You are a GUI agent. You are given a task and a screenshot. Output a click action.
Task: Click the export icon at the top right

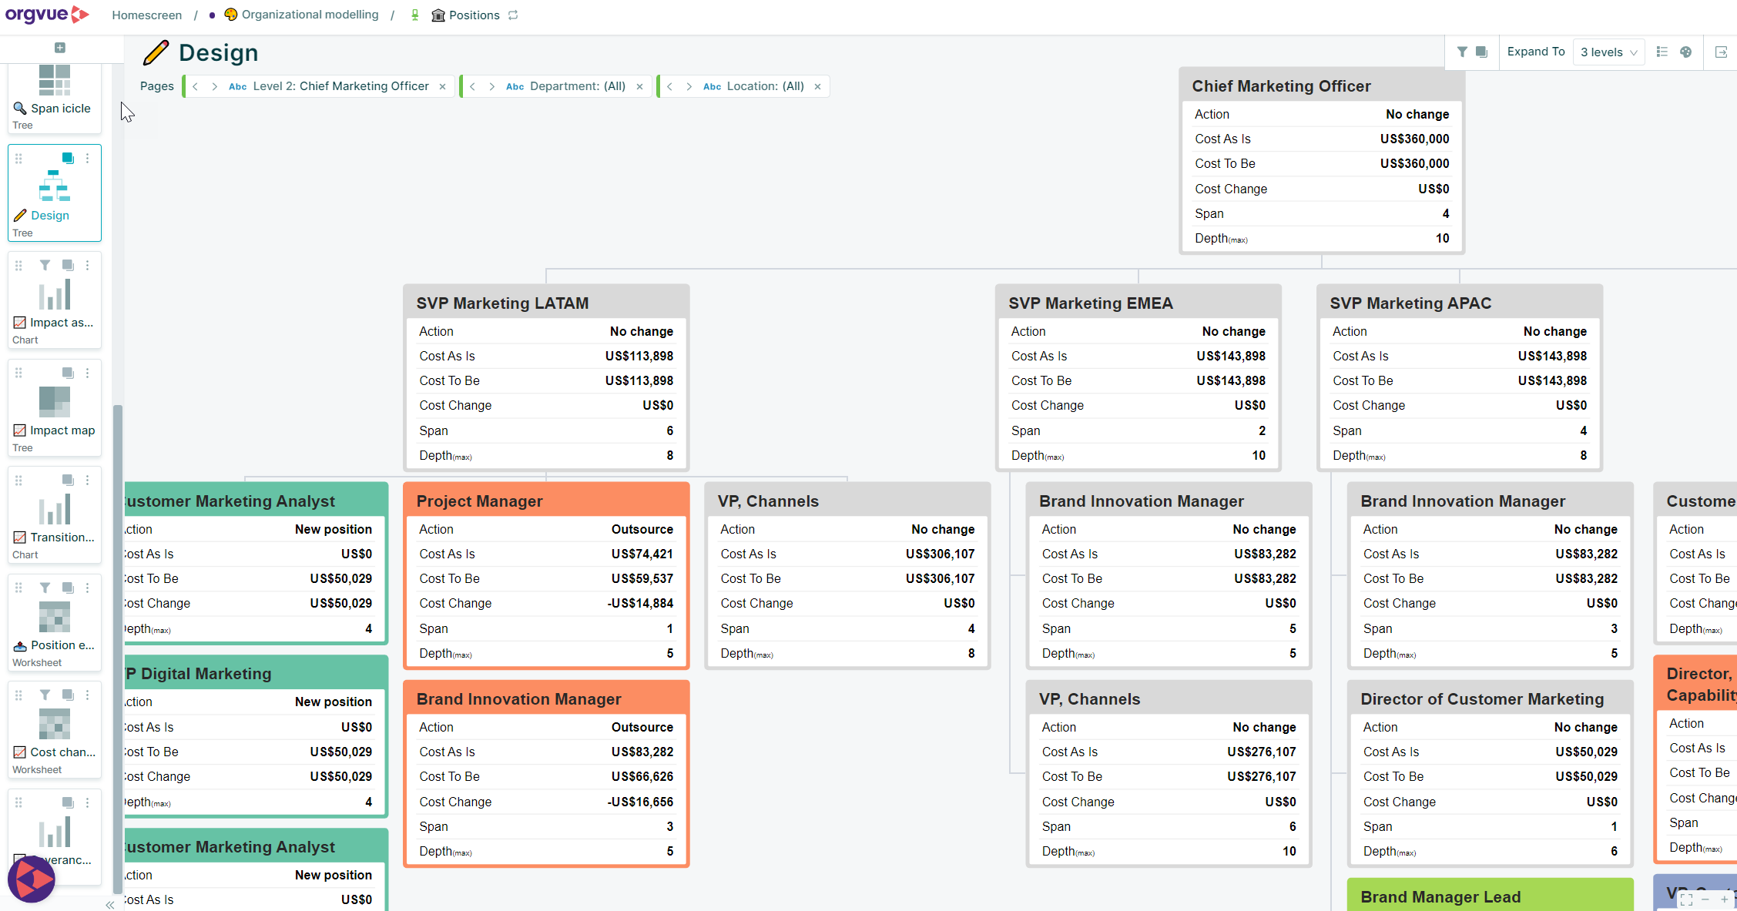point(1721,52)
